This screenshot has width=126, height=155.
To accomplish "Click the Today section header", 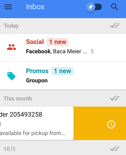I will pyautogui.click(x=63, y=26).
